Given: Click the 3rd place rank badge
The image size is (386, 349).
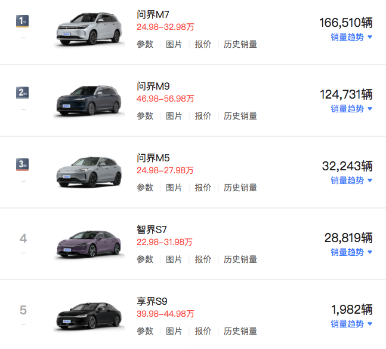Looking at the screenshot, I should click(23, 164).
